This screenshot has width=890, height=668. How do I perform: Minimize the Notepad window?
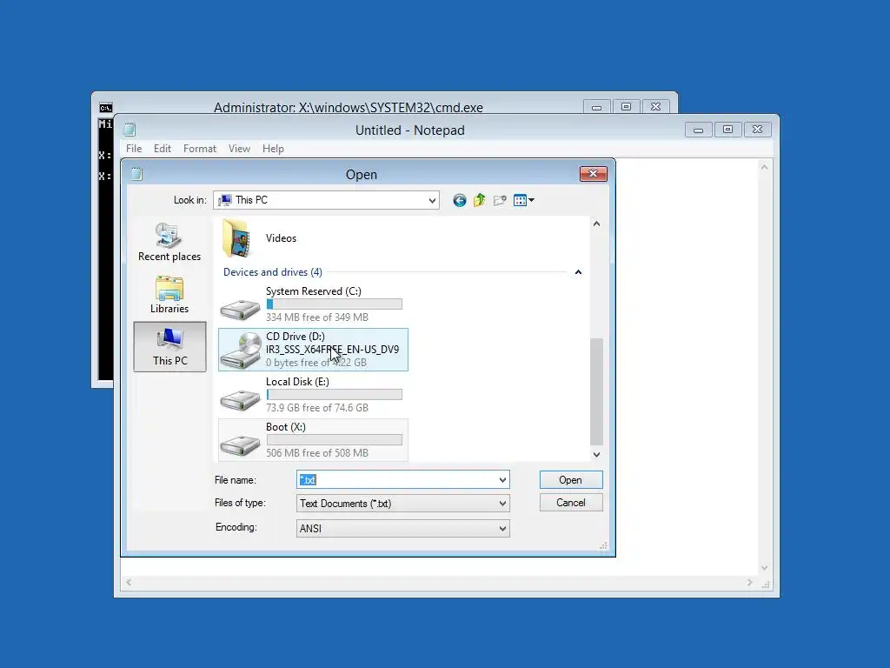698,130
